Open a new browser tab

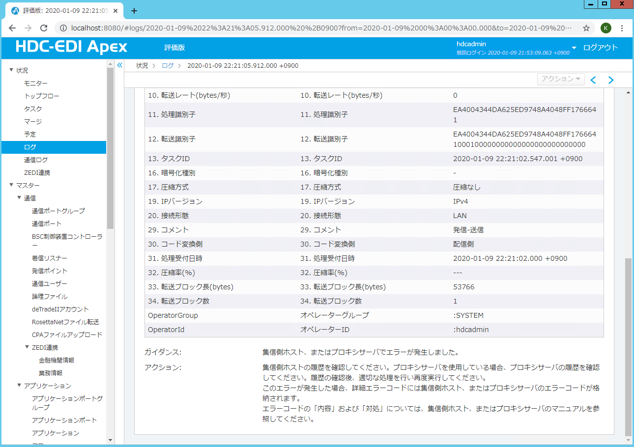[x=134, y=10]
